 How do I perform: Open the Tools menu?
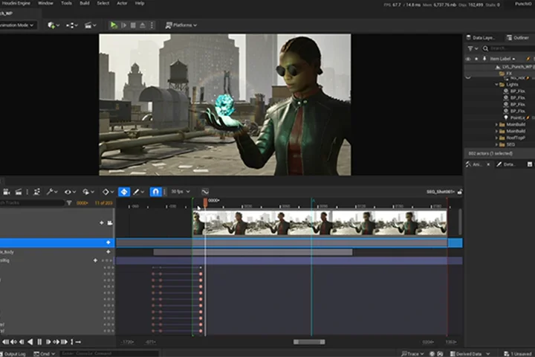(66, 3)
